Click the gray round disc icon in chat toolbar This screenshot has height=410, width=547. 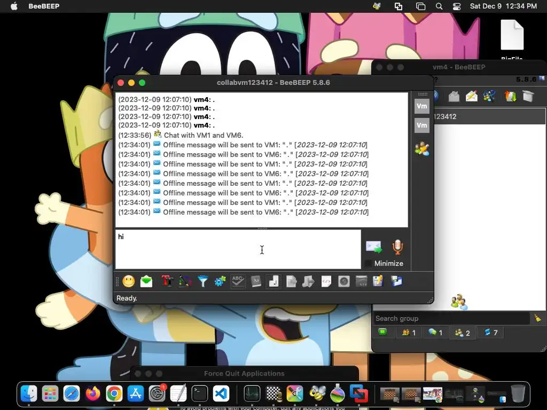(344, 281)
